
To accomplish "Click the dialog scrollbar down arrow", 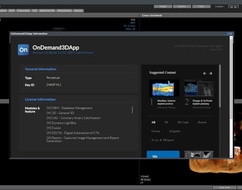I will click(x=231, y=156).
